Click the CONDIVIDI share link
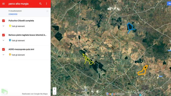Viewport: 171px width, 96px height. click(13, 14)
